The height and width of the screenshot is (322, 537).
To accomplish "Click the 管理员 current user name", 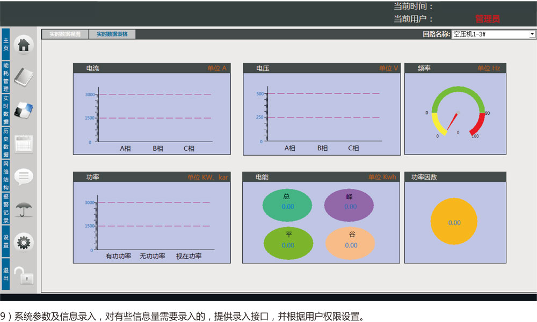I will pyautogui.click(x=488, y=19).
